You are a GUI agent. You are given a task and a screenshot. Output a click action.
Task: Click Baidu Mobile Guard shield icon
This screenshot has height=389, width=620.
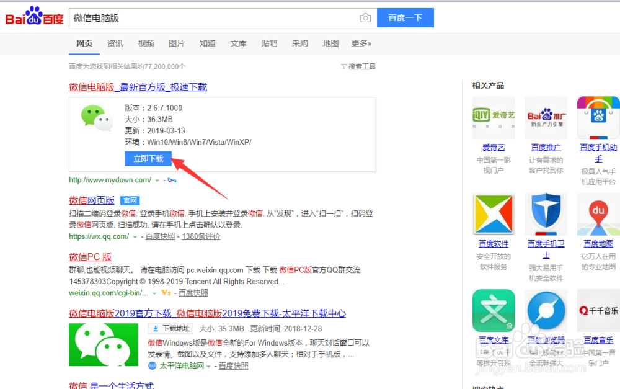[546, 214]
